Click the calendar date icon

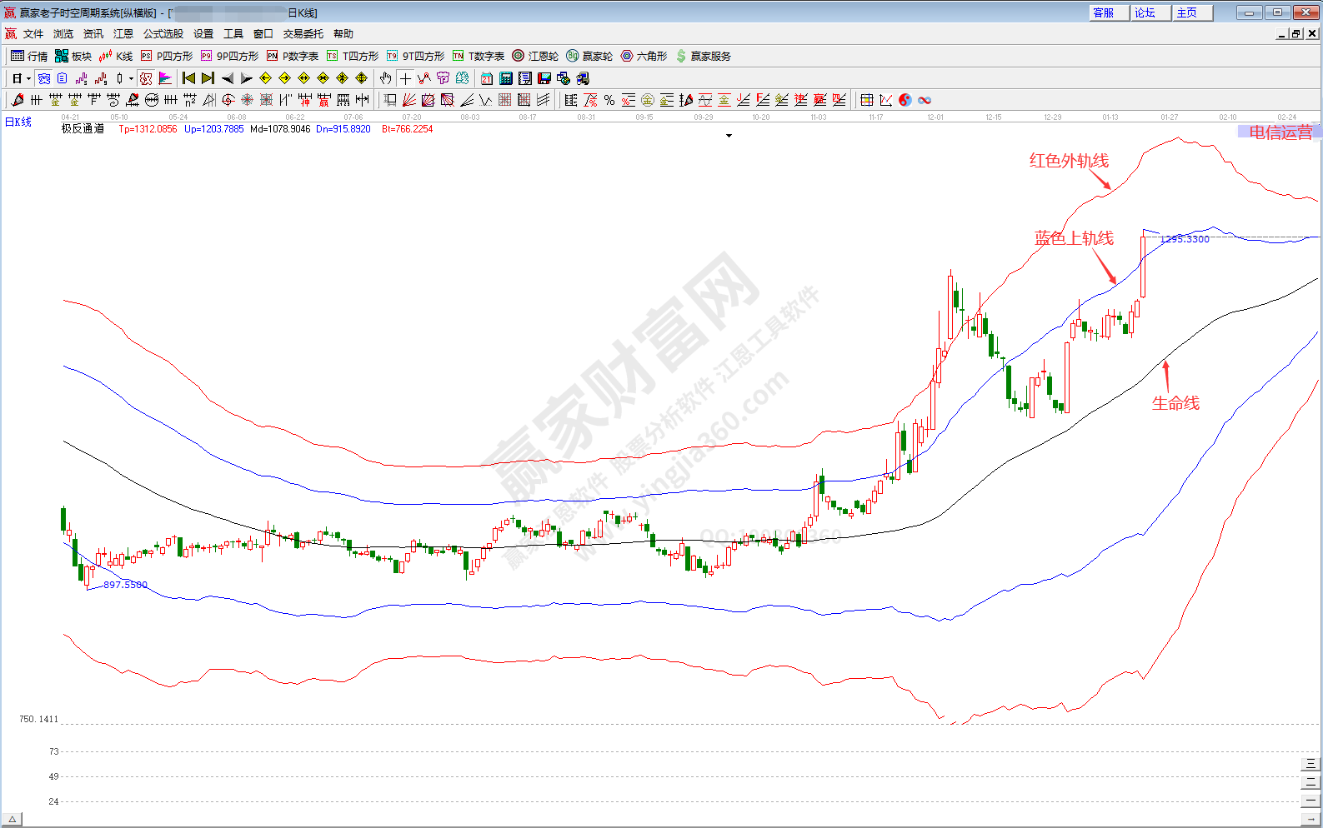487,78
